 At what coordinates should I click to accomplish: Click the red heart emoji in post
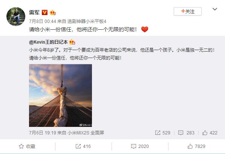coord(144,29)
